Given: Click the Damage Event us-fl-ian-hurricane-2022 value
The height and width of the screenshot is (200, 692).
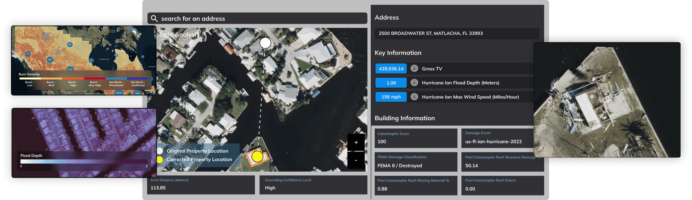Looking at the screenshot, I should (493, 141).
